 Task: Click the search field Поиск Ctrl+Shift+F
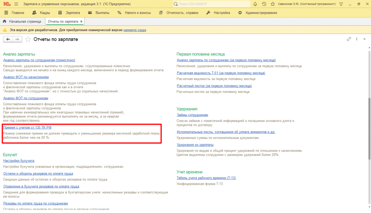click(212, 4)
